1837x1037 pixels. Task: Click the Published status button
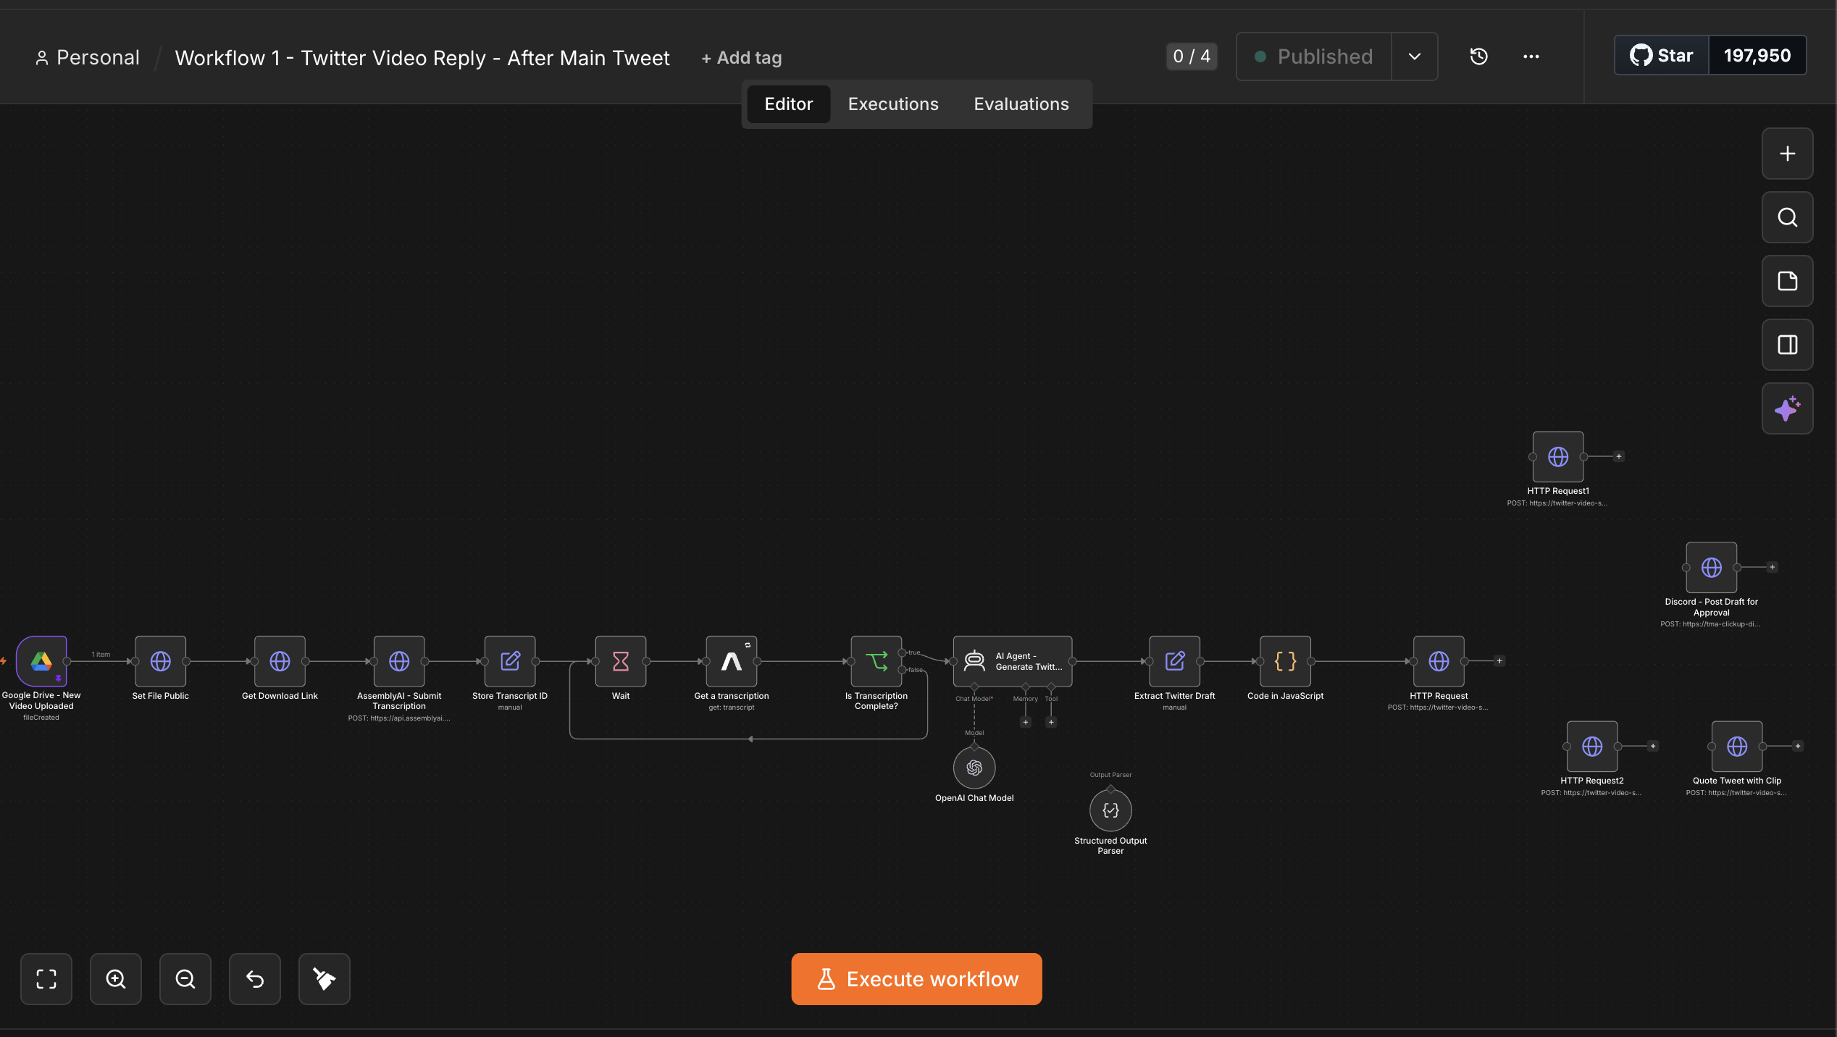1314,56
